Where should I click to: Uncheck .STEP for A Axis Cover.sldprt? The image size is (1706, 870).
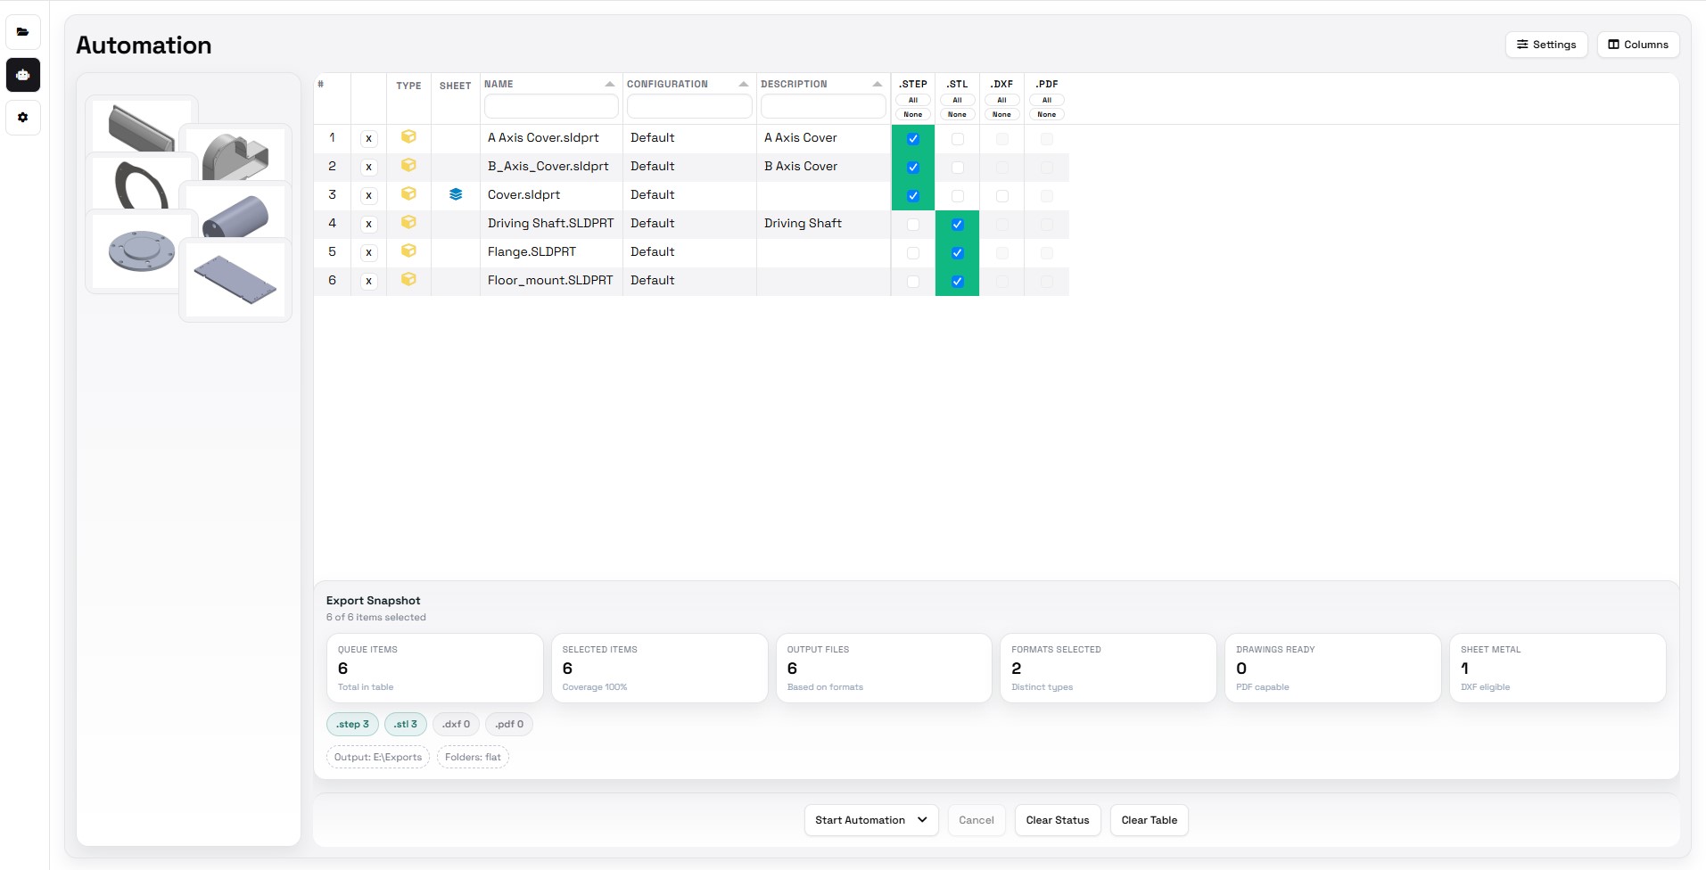pyautogui.click(x=913, y=139)
